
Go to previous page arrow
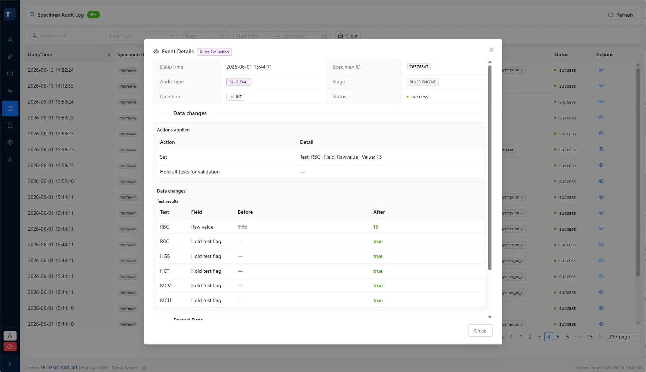[511, 337]
